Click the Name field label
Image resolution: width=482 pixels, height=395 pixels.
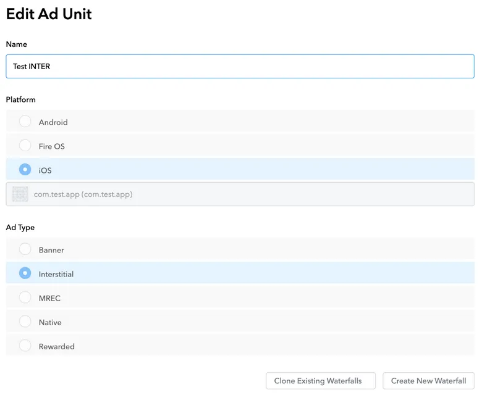(x=17, y=44)
